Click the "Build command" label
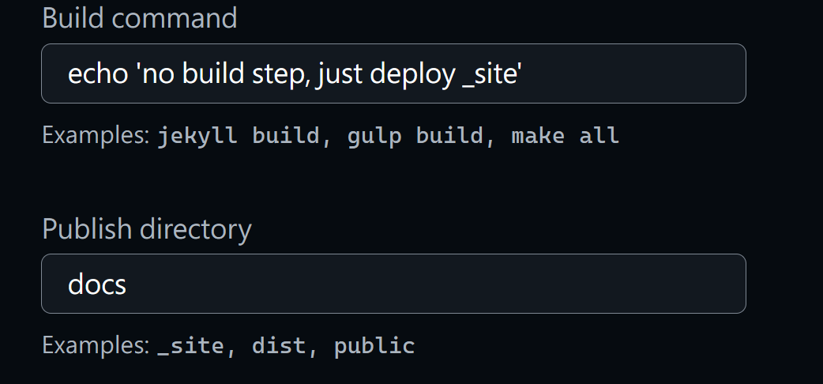 click(x=140, y=17)
